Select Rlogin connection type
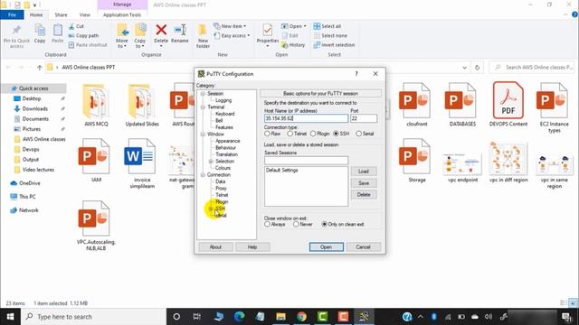 313,134
